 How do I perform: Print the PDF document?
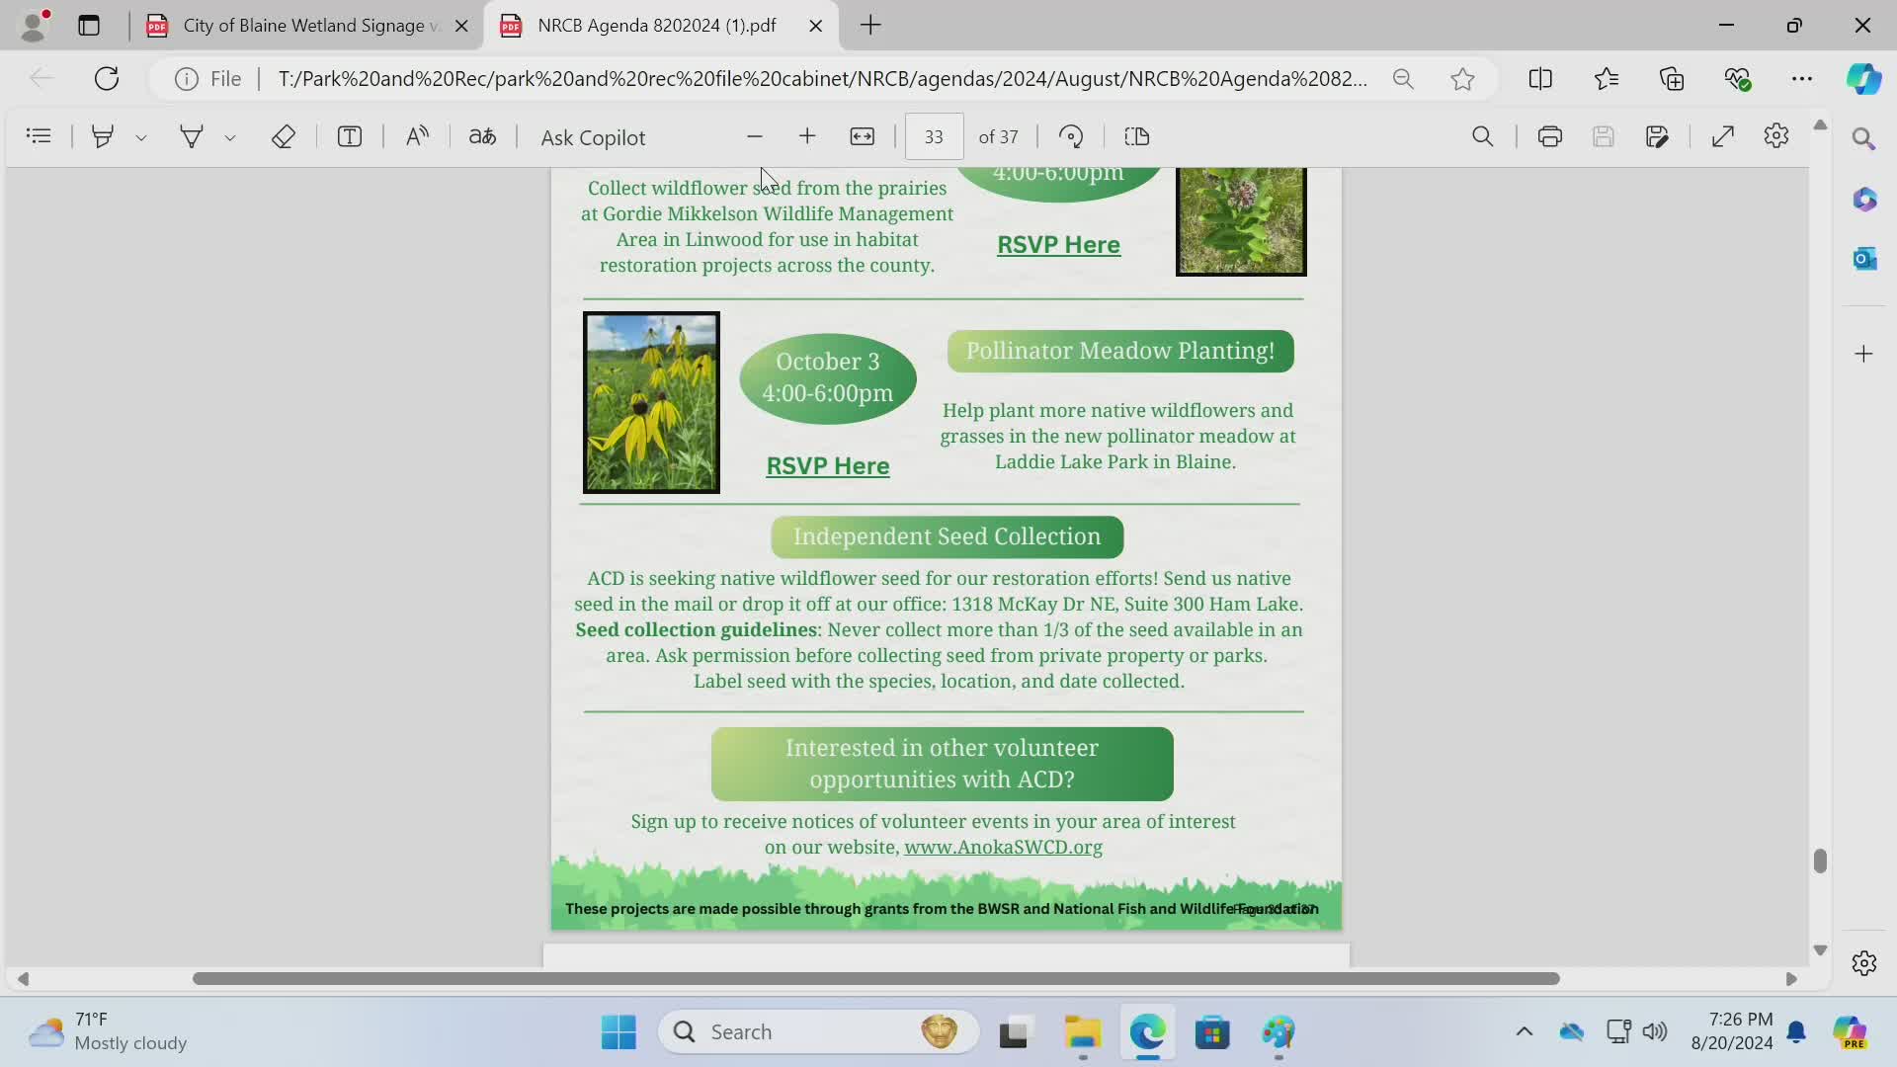(x=1549, y=136)
